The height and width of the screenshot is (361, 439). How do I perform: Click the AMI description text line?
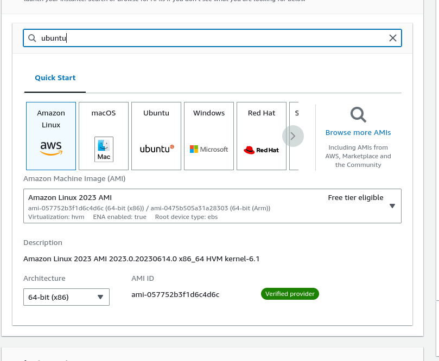142,259
